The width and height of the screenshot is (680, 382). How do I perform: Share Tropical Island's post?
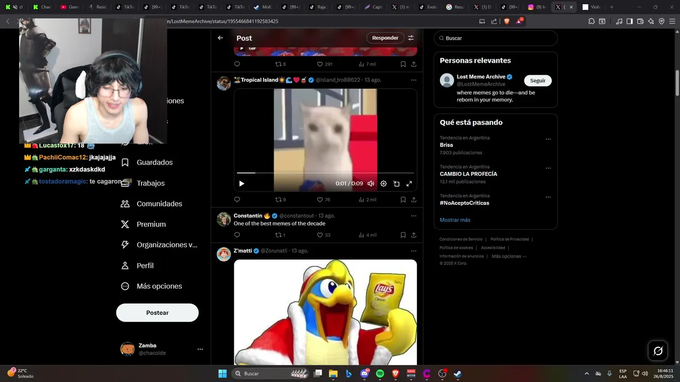pyautogui.click(x=414, y=199)
